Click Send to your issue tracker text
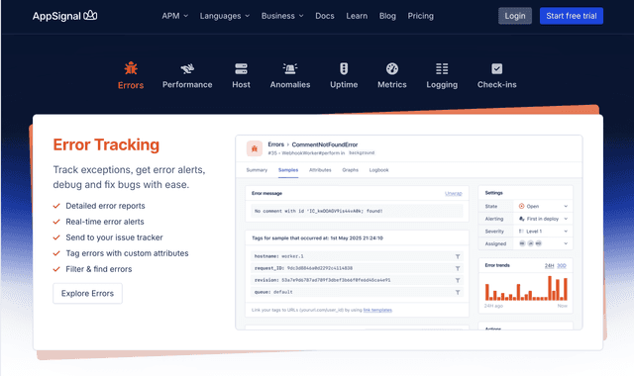Screen dimensions: 634x376 click(114, 237)
